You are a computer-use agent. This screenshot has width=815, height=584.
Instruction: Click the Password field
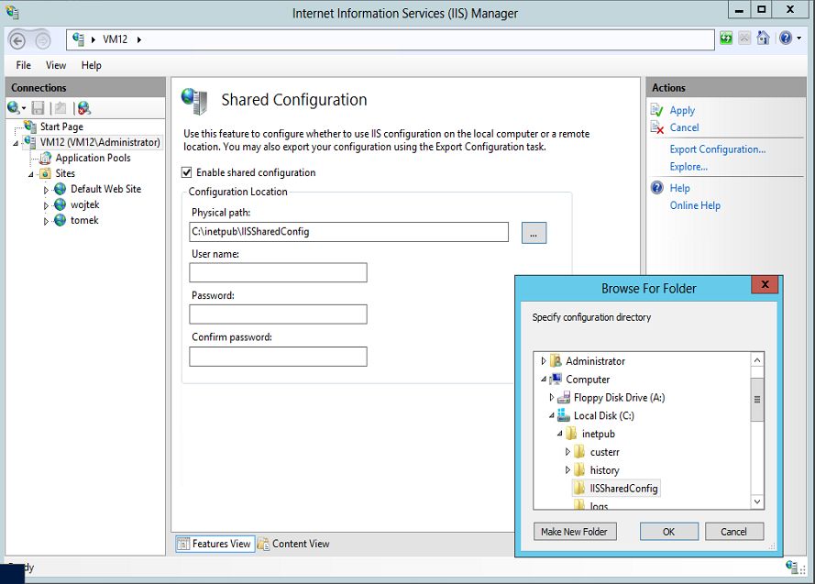click(278, 314)
